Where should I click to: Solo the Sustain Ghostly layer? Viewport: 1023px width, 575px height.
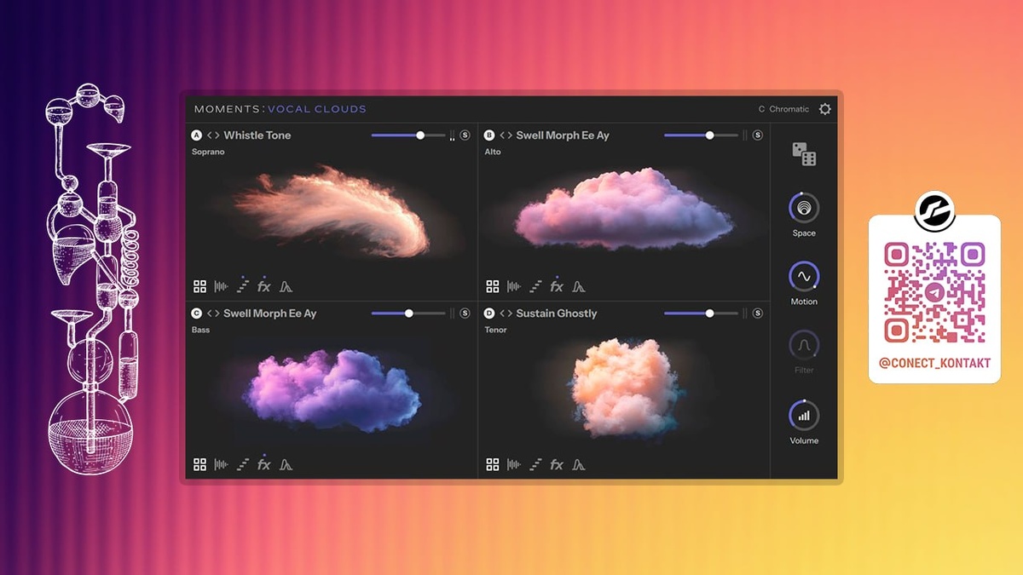758,313
